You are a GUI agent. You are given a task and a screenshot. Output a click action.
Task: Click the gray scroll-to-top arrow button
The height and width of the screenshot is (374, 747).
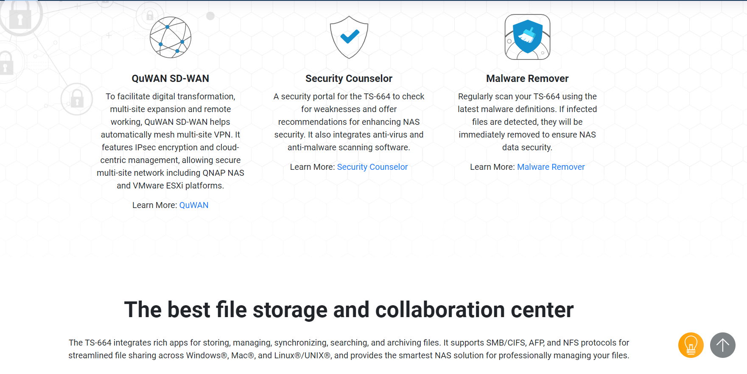click(x=722, y=345)
